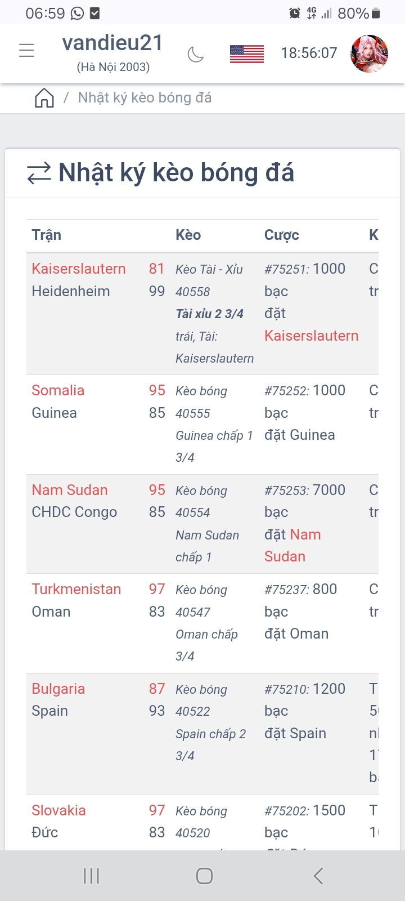Go to home via house icon
The width and height of the screenshot is (405, 901).
[44, 98]
